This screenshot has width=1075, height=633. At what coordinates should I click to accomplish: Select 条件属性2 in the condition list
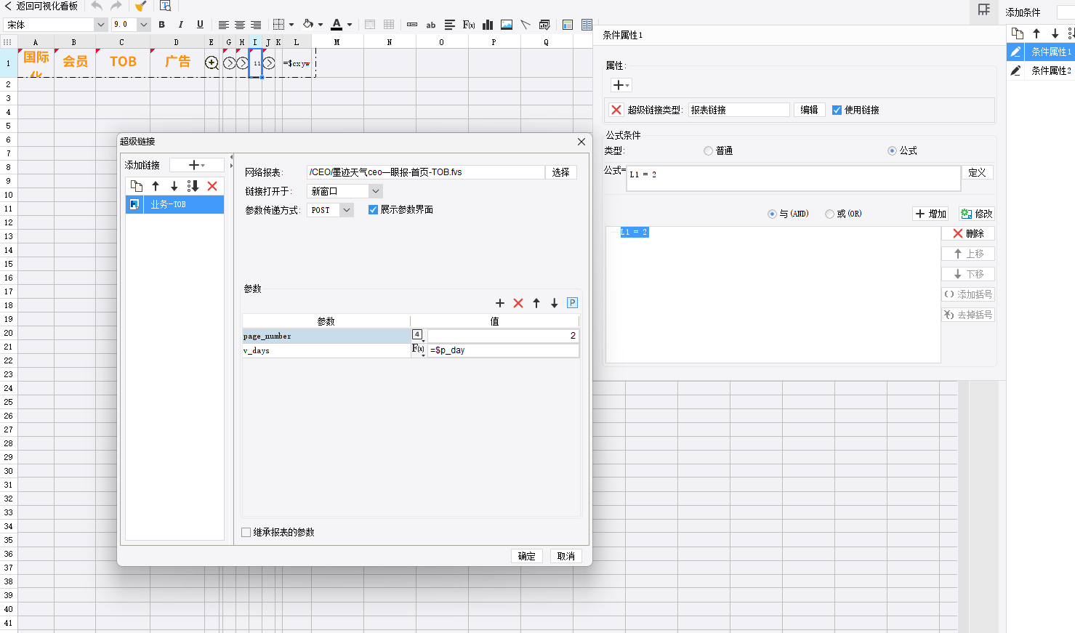click(x=1050, y=70)
